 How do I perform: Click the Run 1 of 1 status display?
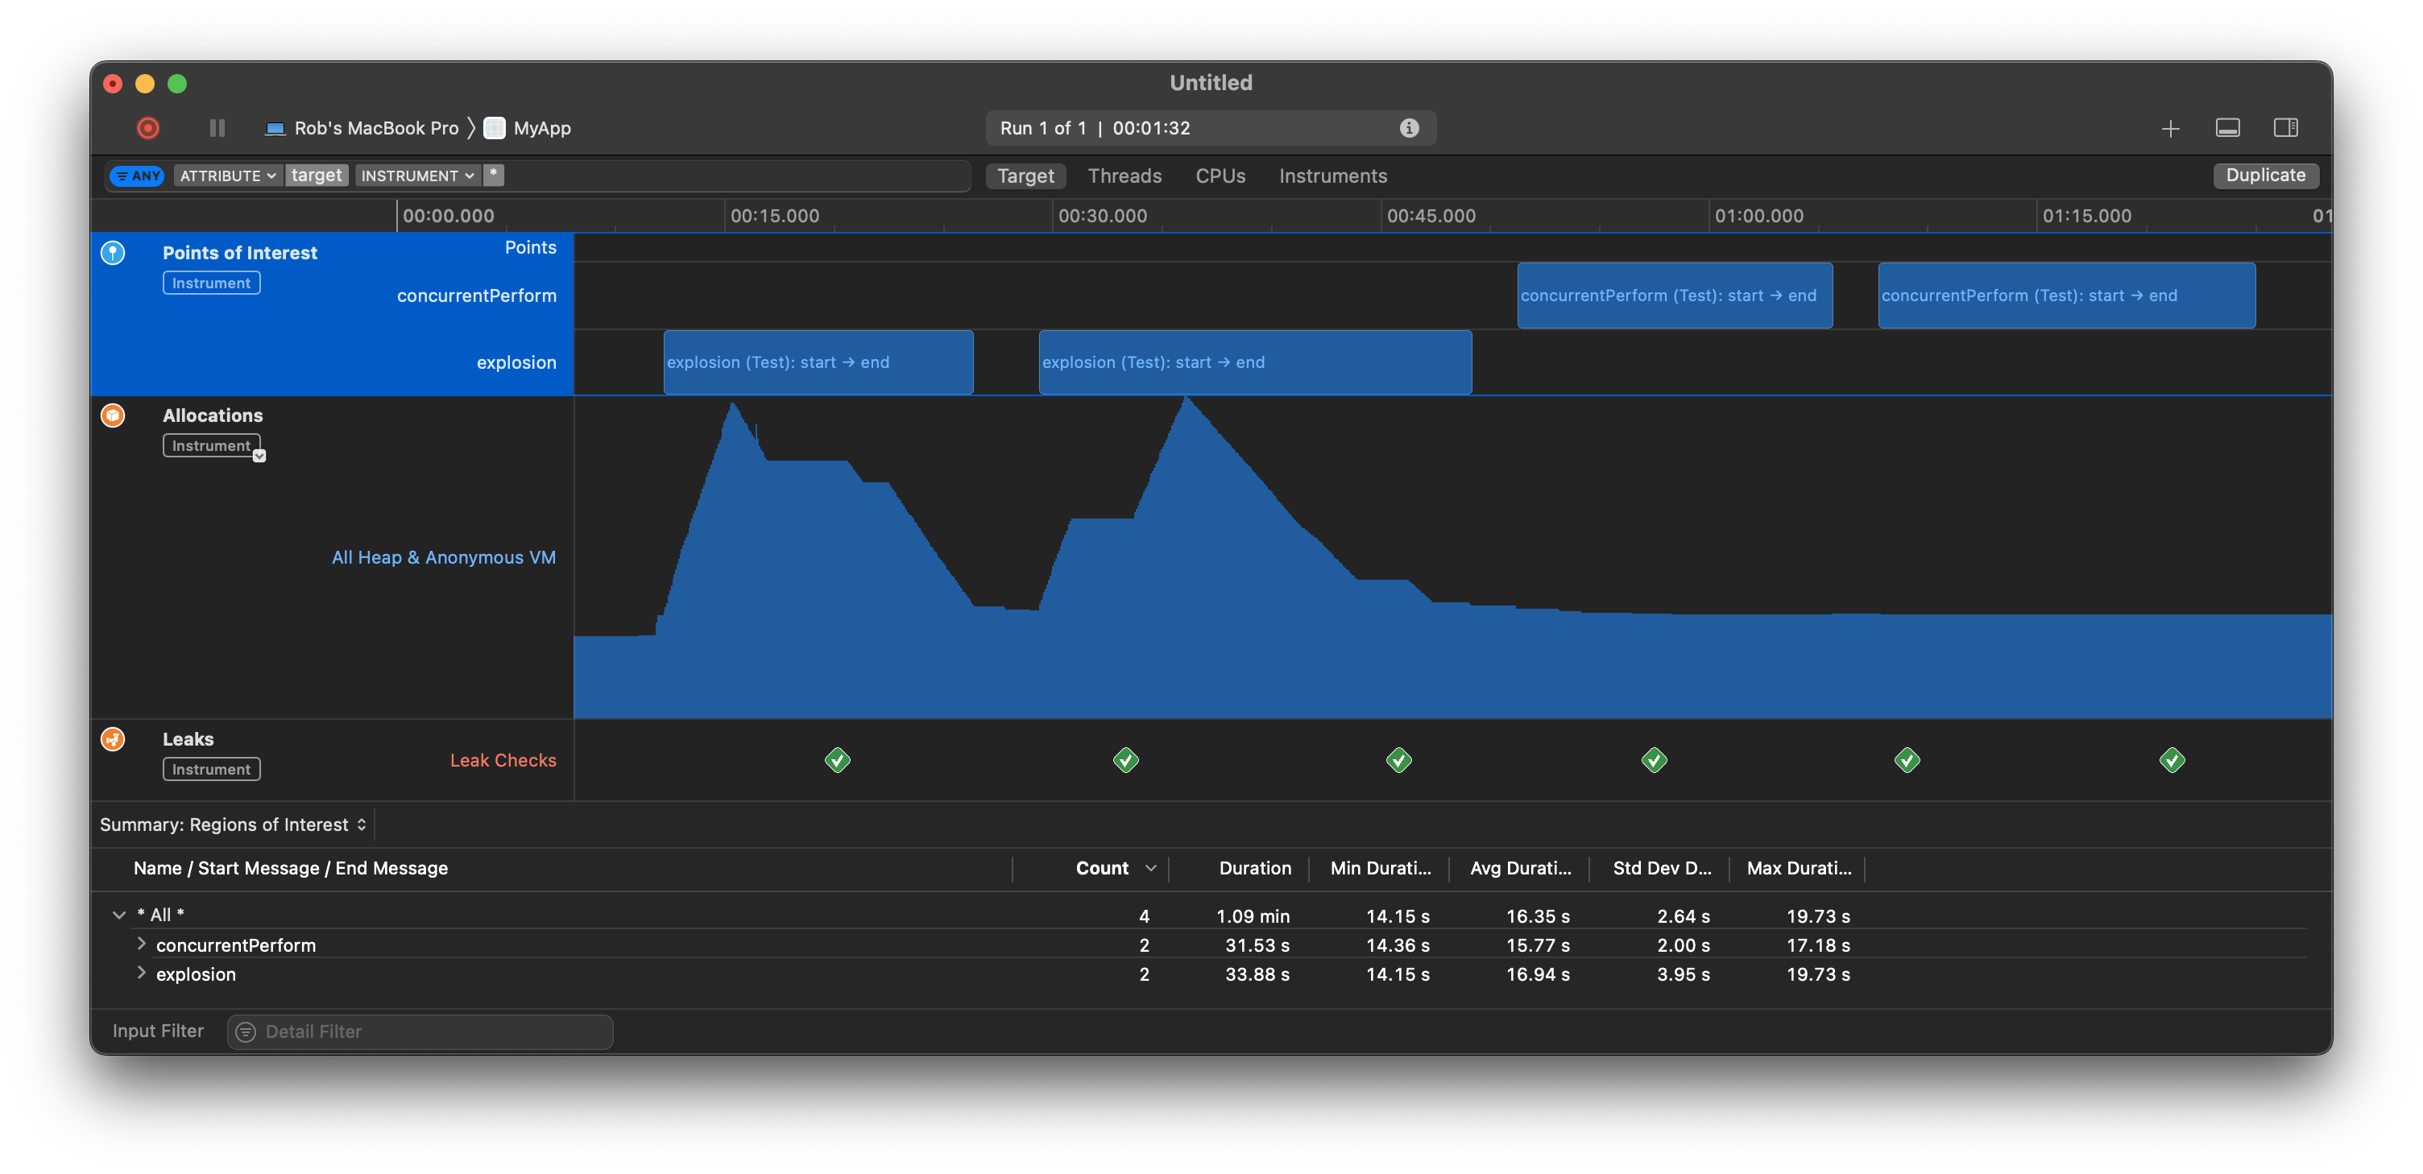1211,128
